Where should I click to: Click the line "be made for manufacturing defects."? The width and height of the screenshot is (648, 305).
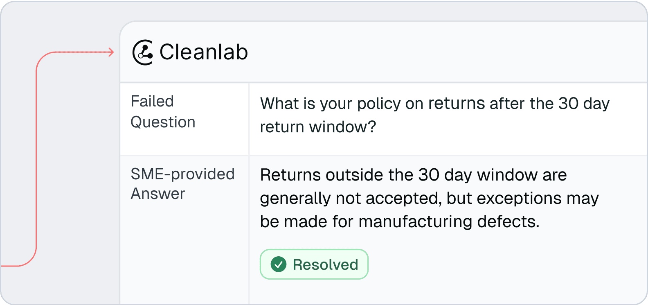[x=400, y=221]
